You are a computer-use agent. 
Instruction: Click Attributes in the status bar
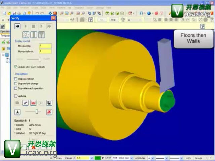click(140, 158)
